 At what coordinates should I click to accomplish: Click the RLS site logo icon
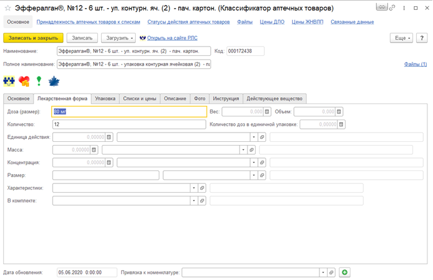(143, 38)
